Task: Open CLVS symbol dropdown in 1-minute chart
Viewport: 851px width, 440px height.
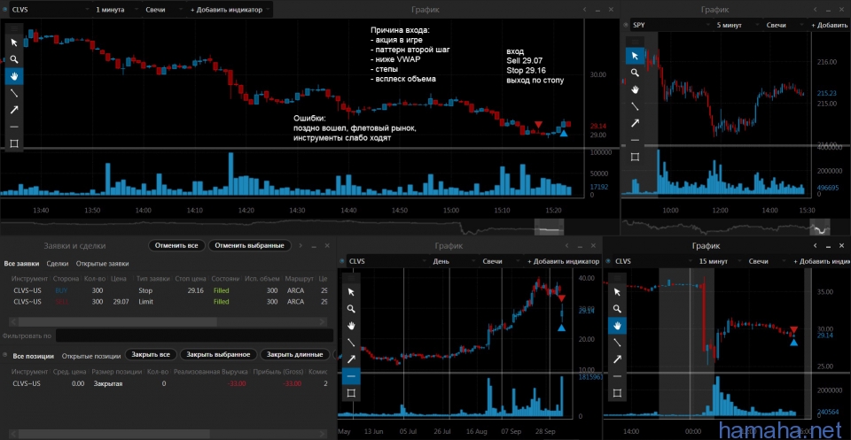Action: (x=51, y=10)
